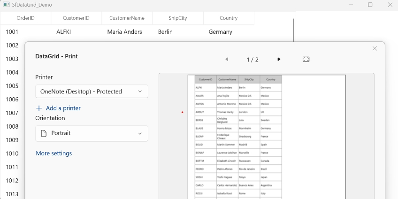Click the CustomerName column header in grid
This screenshot has width=398, height=199.
coord(127,18)
